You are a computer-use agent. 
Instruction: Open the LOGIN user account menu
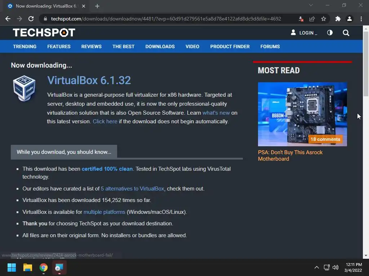coord(304,33)
